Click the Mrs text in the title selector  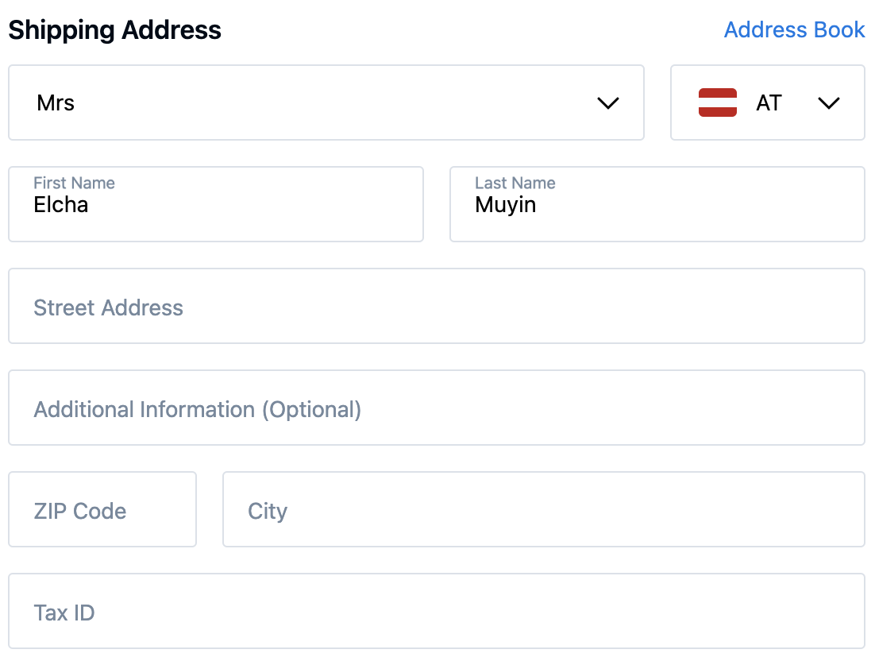[x=56, y=103]
